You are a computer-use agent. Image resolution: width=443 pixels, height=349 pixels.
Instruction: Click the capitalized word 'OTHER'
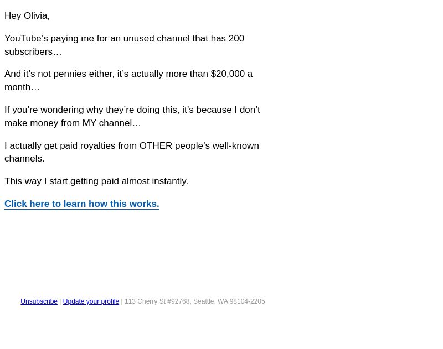point(156,145)
